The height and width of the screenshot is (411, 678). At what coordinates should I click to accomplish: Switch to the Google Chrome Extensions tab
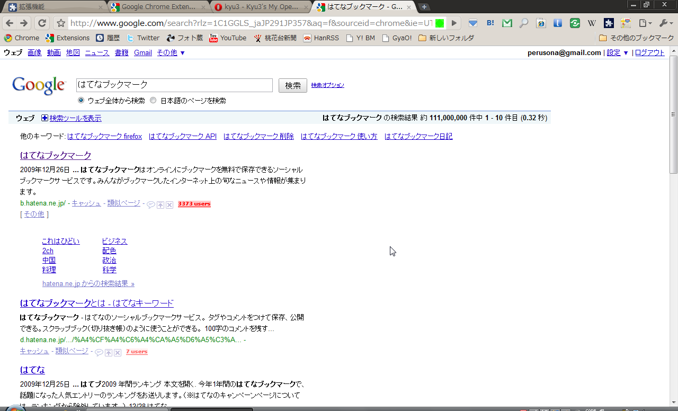158,7
